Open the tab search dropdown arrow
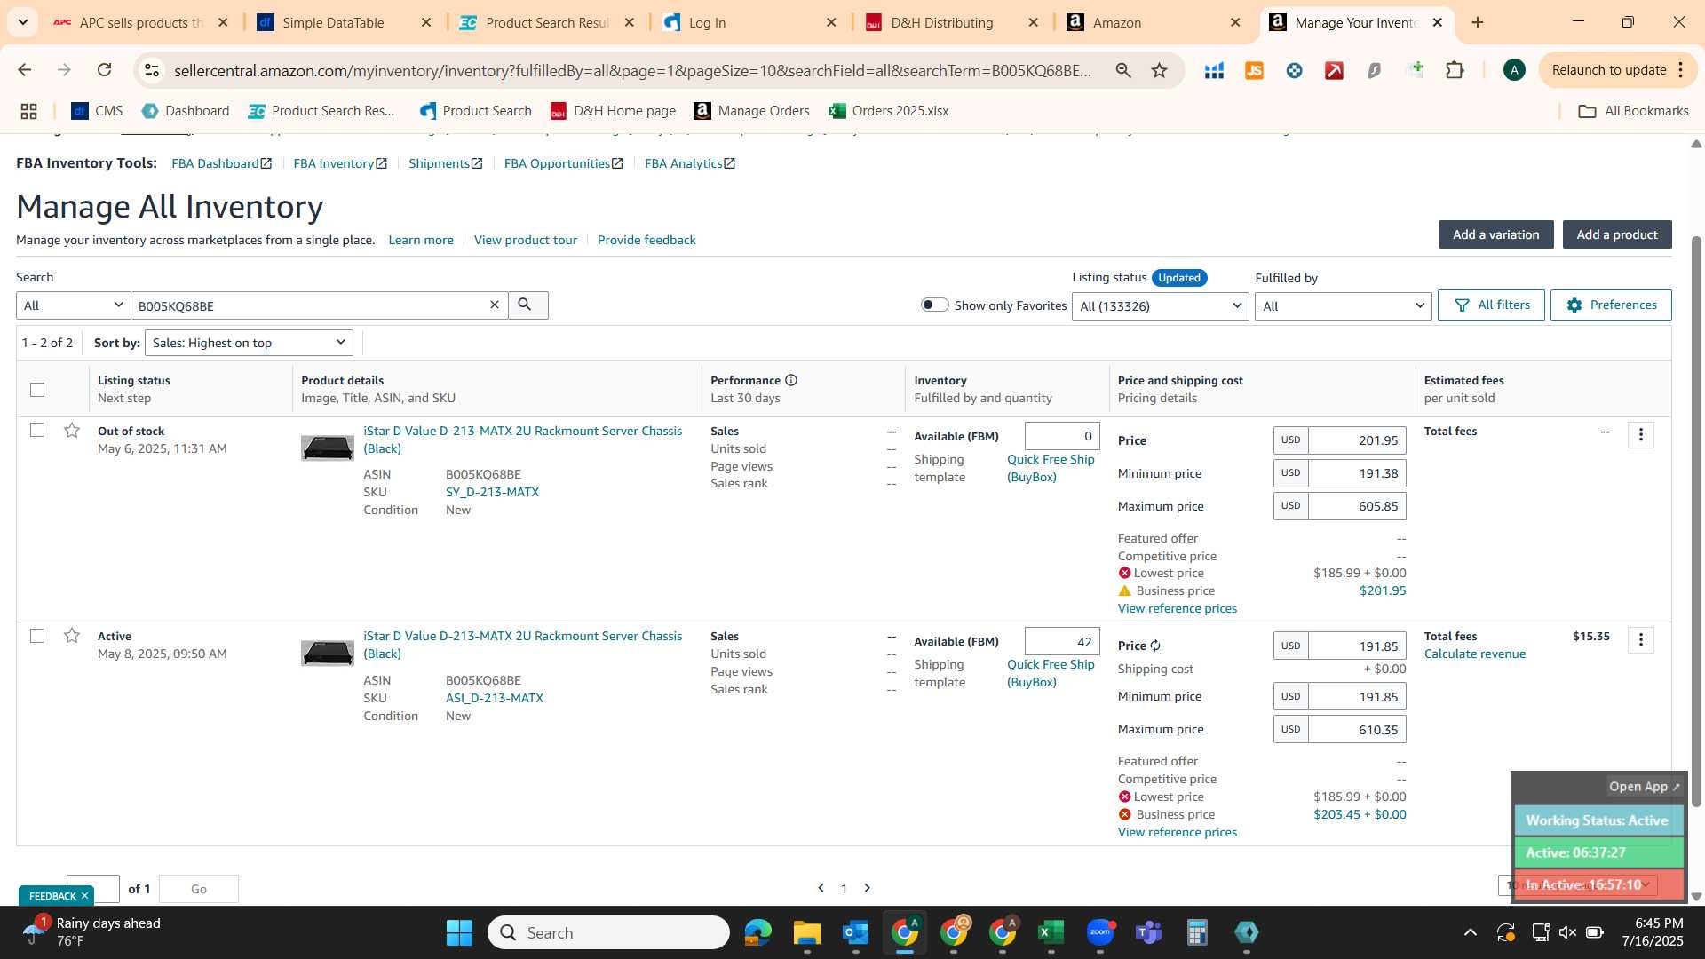The width and height of the screenshot is (1705, 959). pyautogui.click(x=22, y=22)
